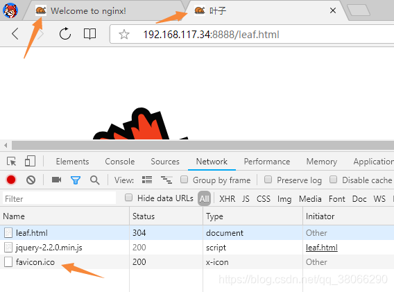Enable Group by frame checkbox

185,180
